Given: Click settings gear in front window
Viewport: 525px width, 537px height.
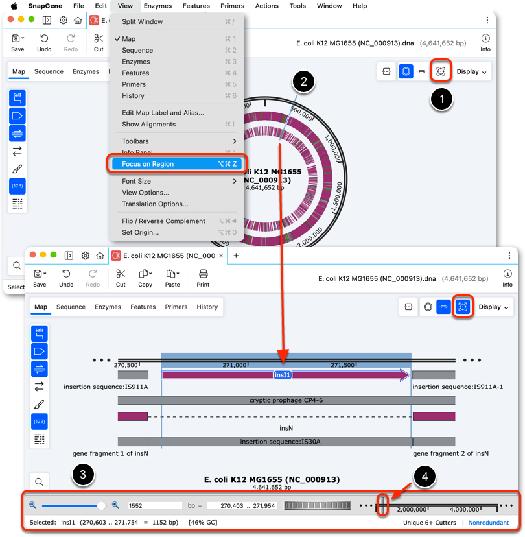Looking at the screenshot, I should click(85, 256).
